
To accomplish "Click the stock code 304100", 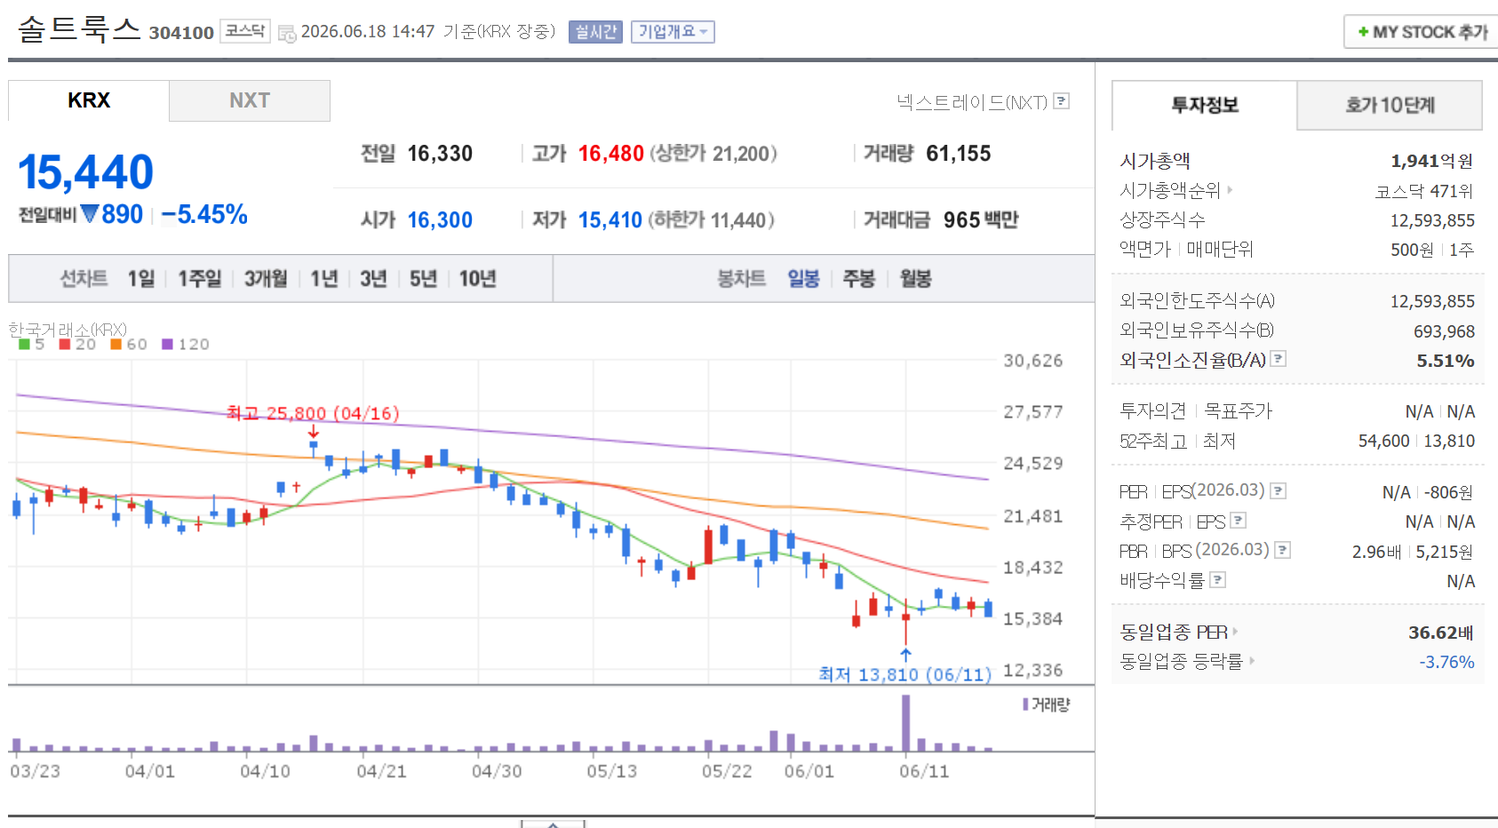I will [181, 33].
